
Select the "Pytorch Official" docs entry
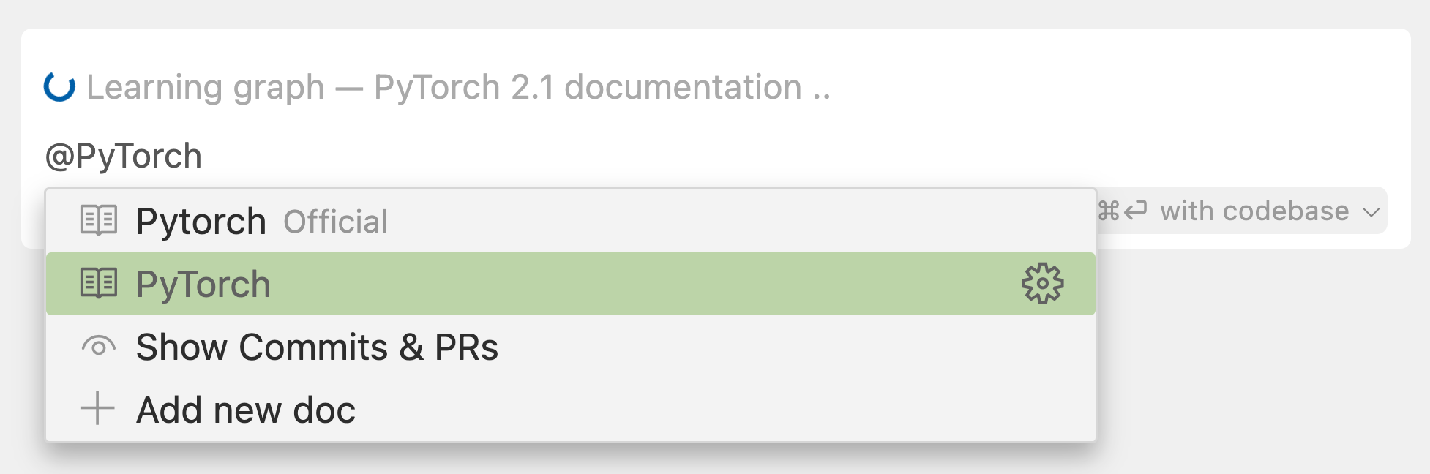click(201, 222)
